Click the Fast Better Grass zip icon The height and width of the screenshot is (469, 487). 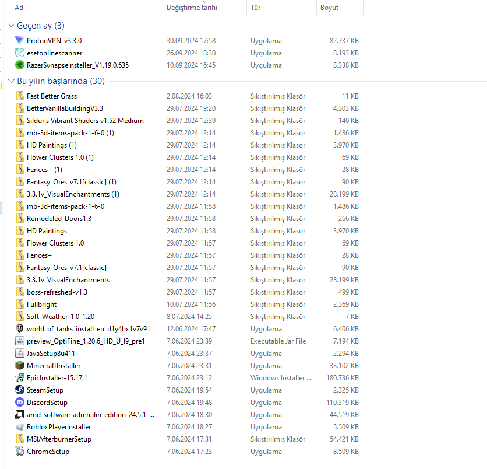point(20,96)
